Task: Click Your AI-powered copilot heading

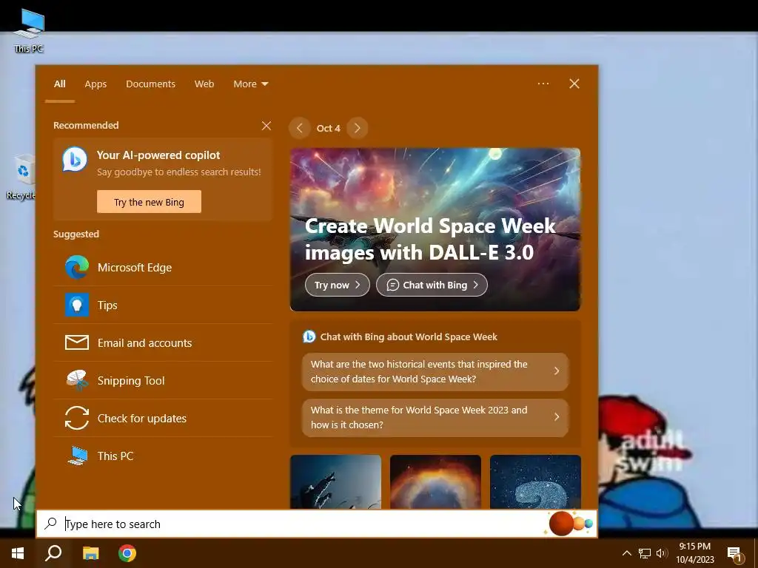Action: (158, 155)
